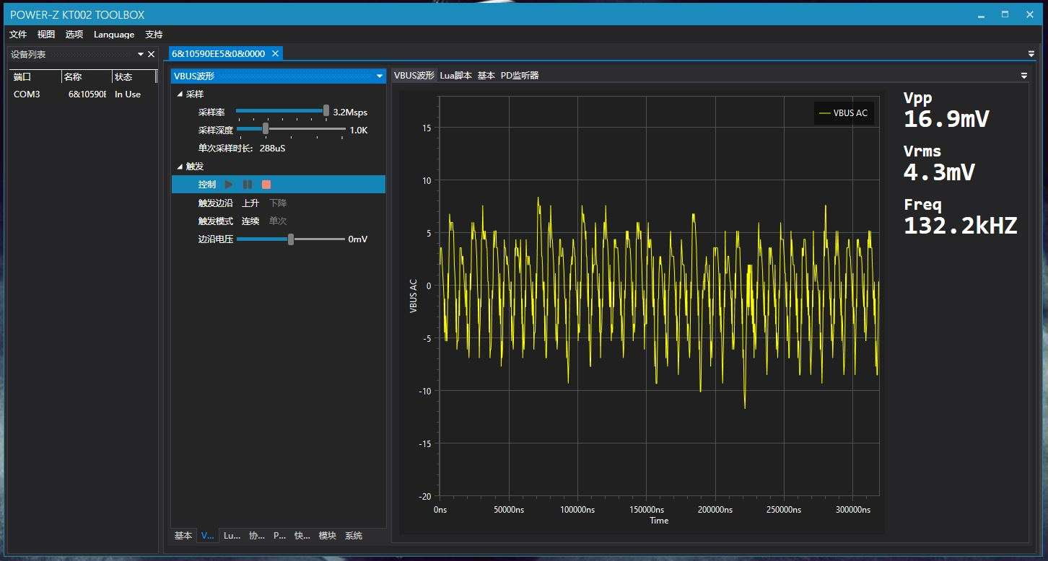
Task: Collapse the 触发 trigger section
Action: (180, 167)
